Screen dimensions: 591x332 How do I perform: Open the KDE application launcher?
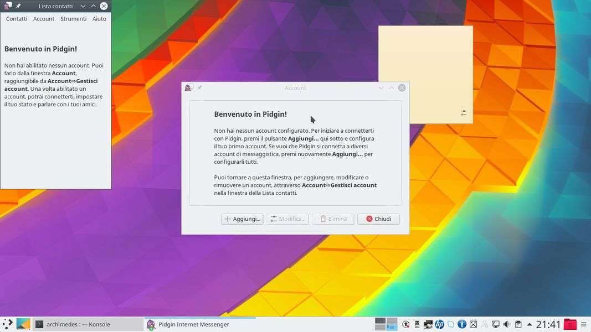[7, 324]
